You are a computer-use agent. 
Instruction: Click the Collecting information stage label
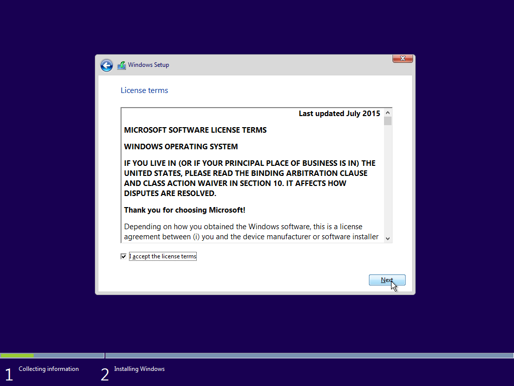48,368
